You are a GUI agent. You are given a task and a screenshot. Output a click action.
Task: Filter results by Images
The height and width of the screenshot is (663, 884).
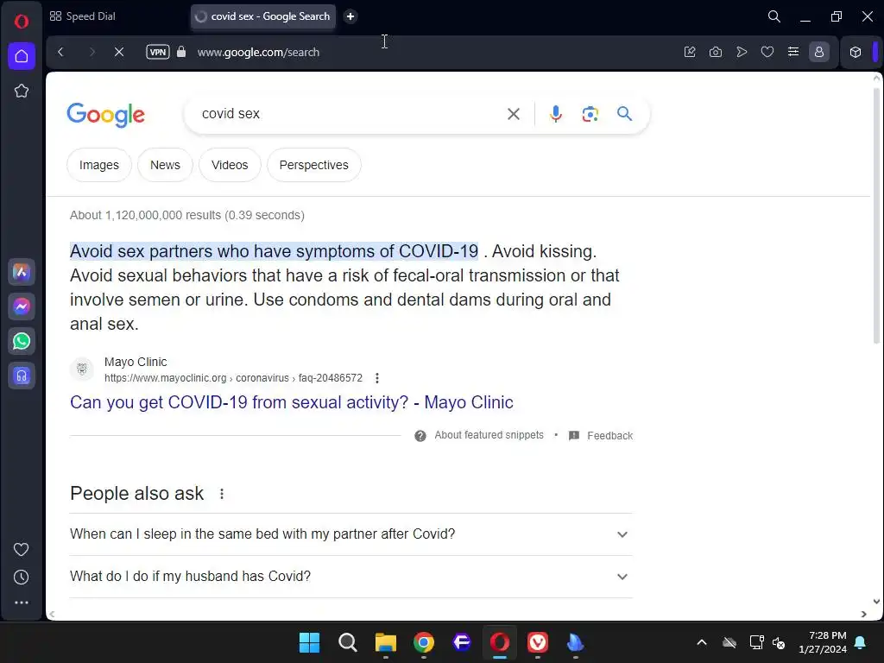[x=99, y=165]
